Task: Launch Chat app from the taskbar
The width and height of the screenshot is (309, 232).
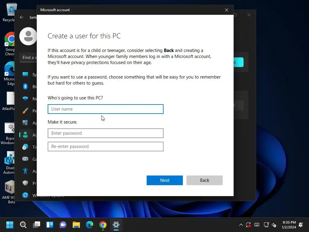Action: coord(63,225)
